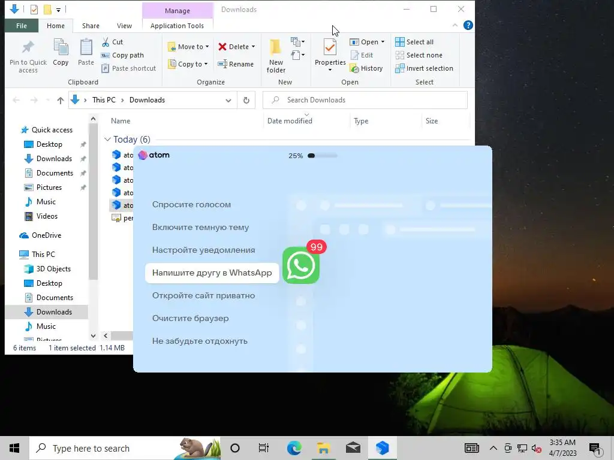The height and width of the screenshot is (460, 614).
Task: Click Select all in ribbon
Action: (414, 42)
